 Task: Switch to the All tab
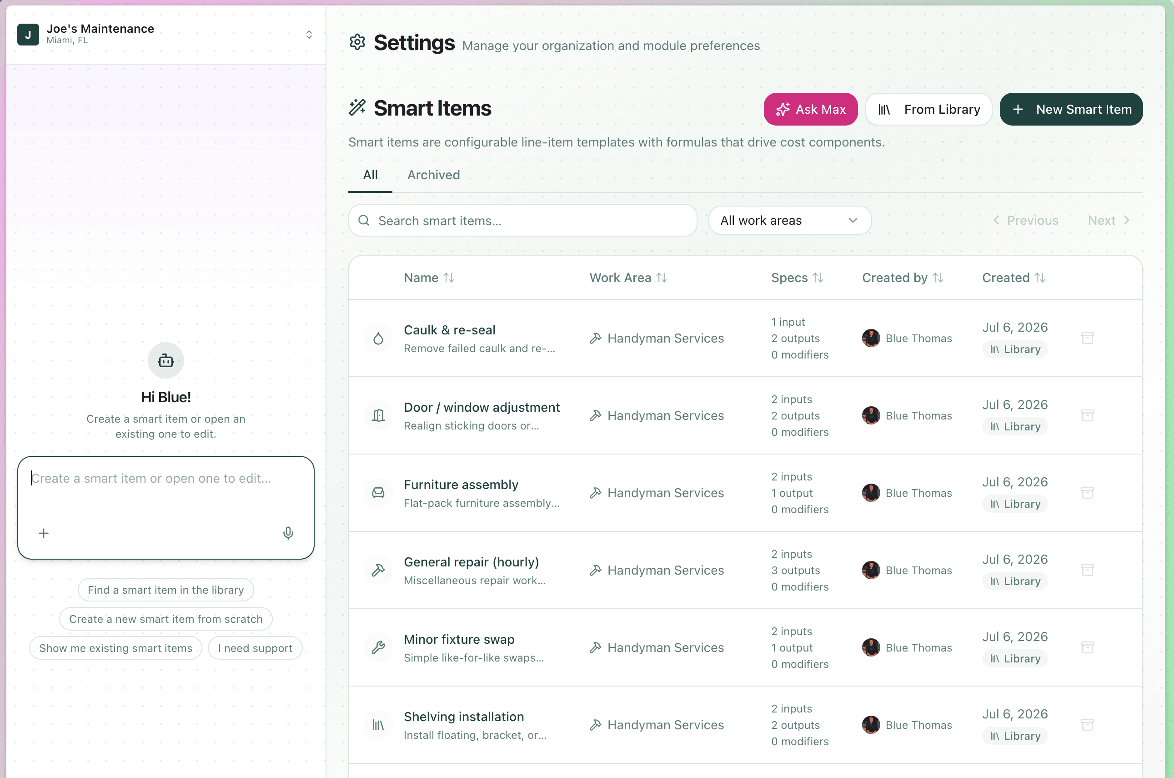370,175
